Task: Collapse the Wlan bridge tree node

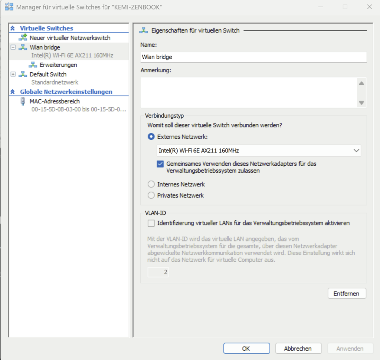Action: point(13,47)
